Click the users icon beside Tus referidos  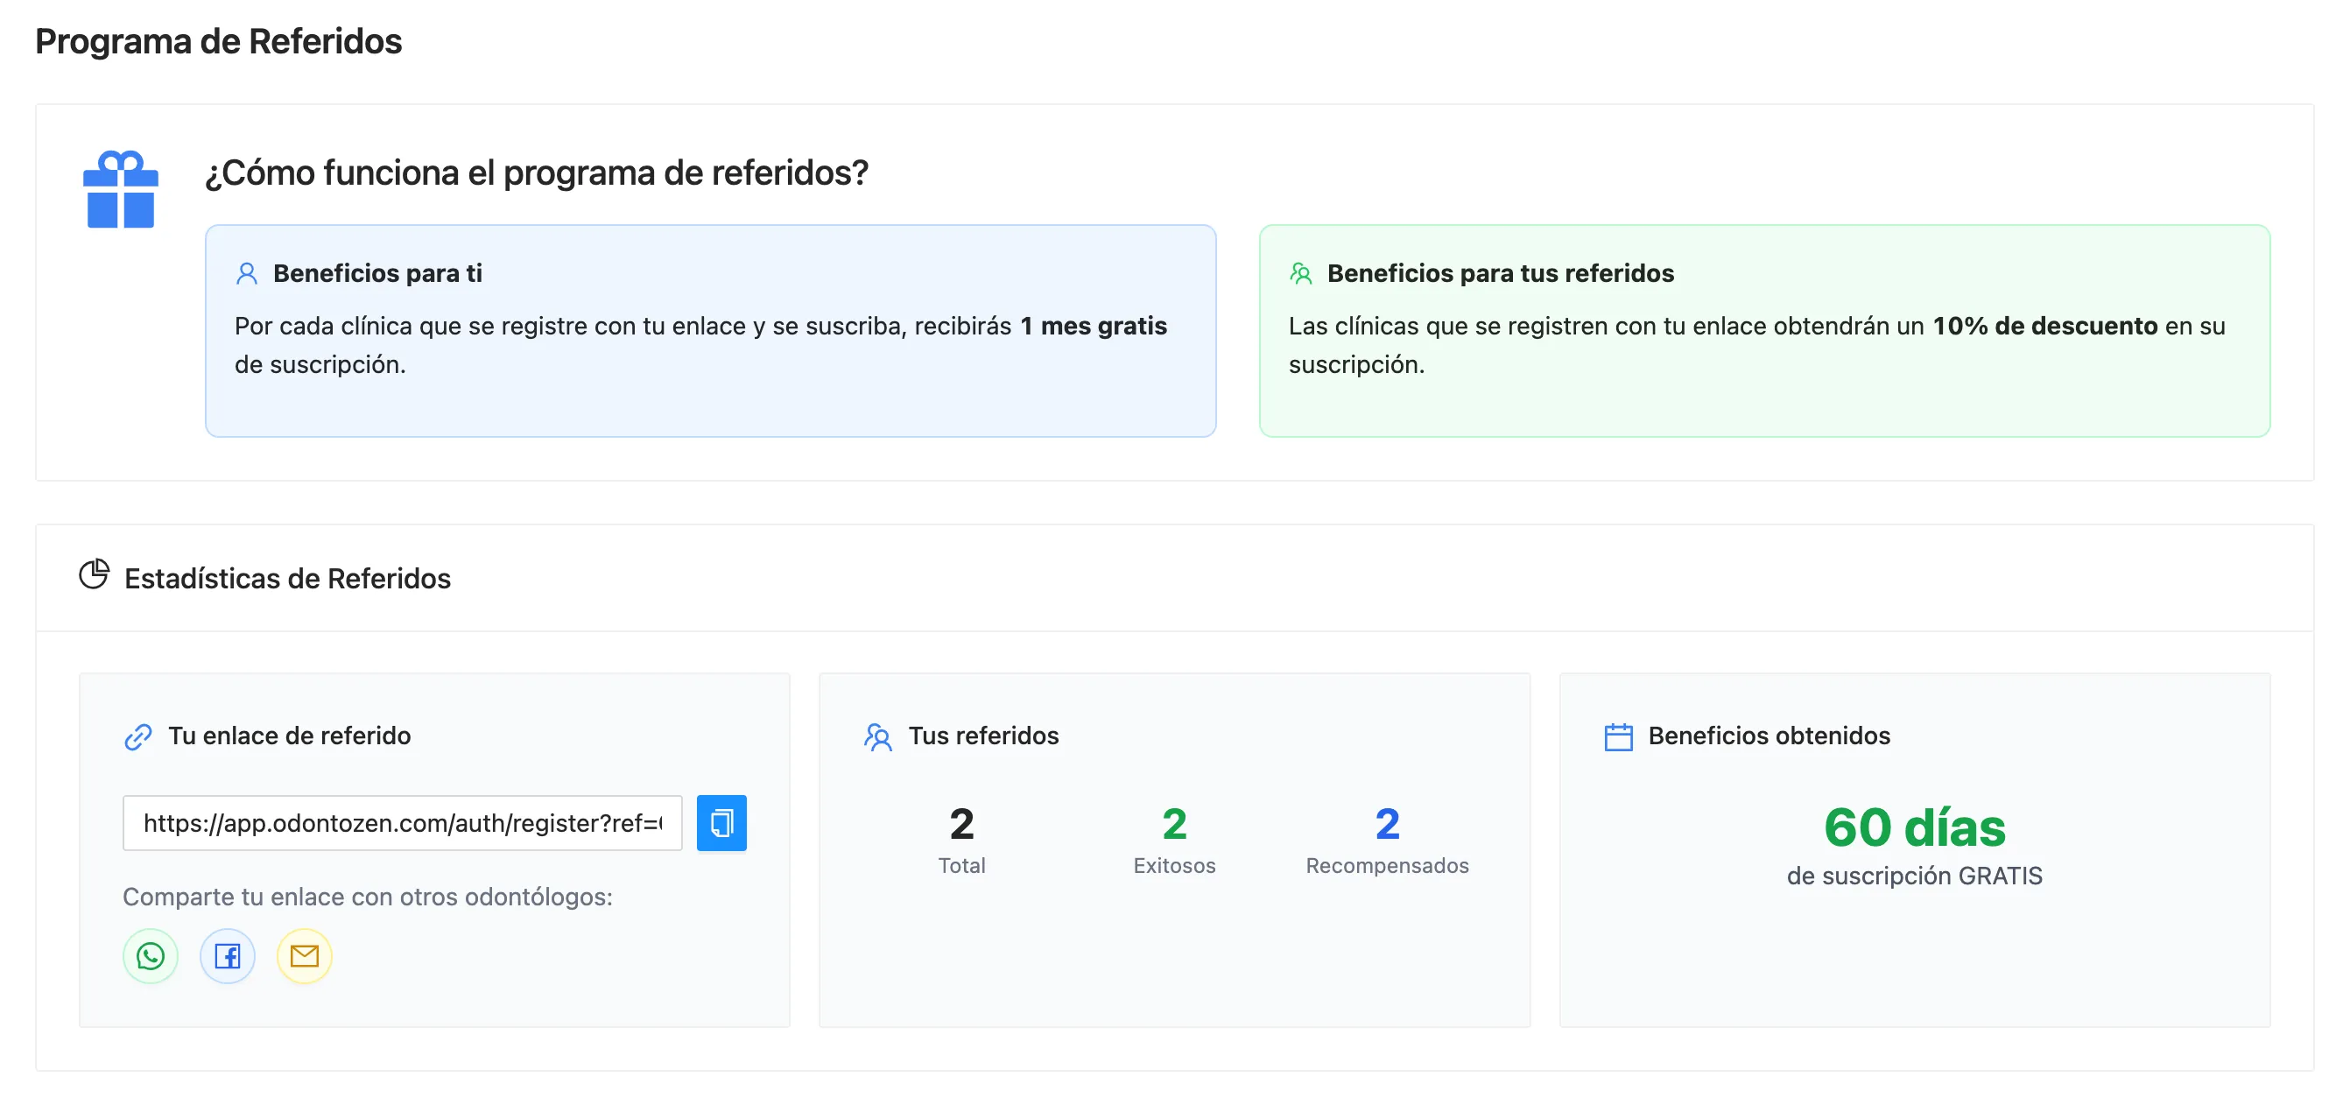(x=878, y=736)
